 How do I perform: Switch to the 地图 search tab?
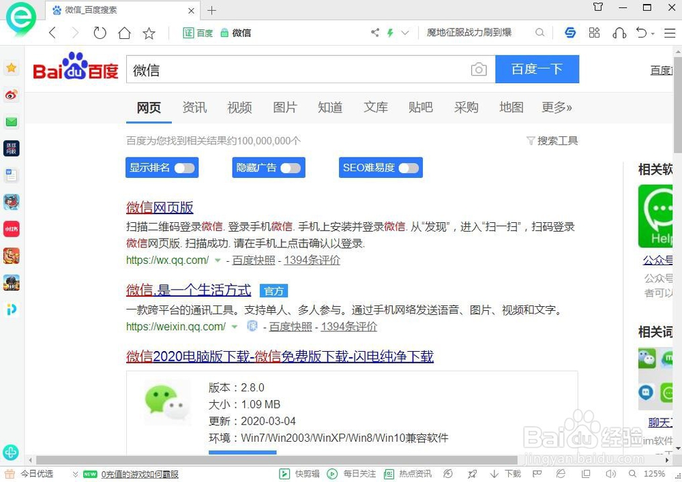coord(512,107)
